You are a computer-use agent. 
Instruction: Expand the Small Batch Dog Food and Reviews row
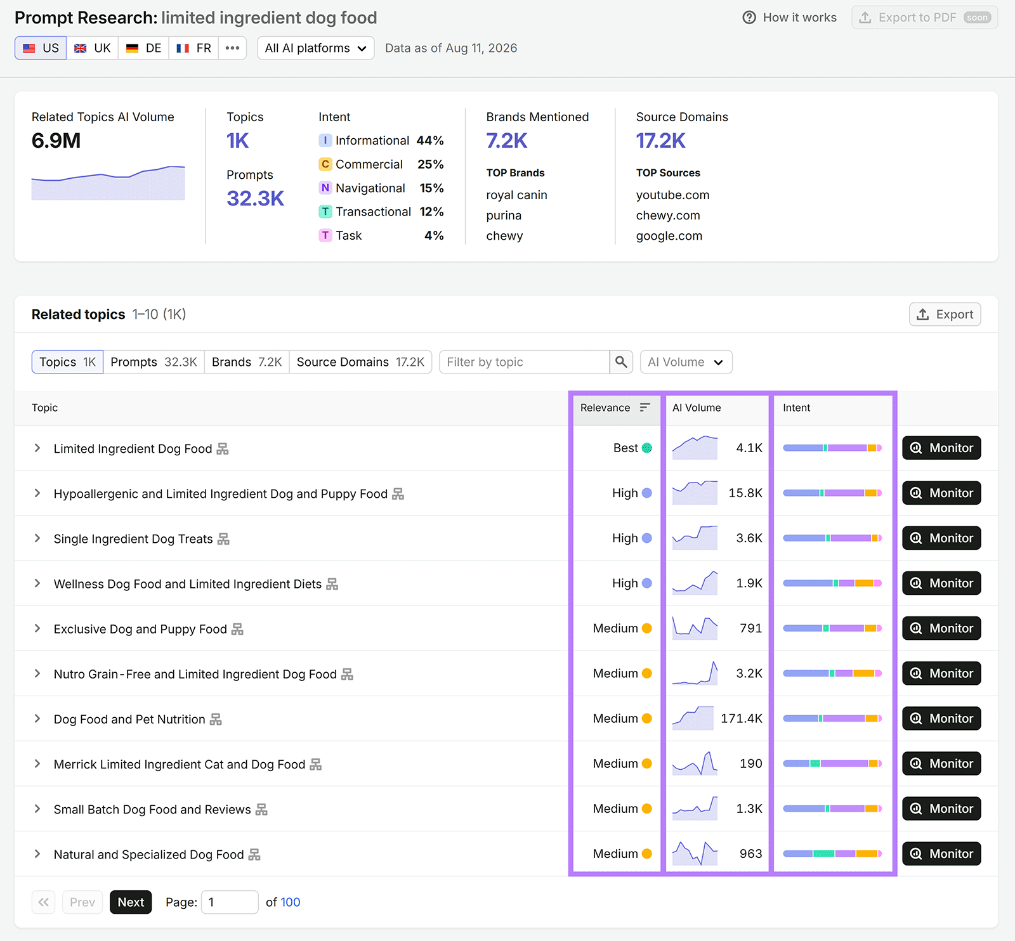point(37,808)
